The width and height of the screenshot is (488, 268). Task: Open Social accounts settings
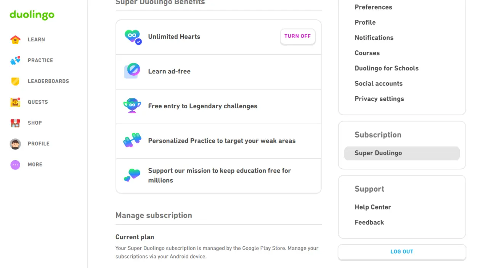coord(379,84)
